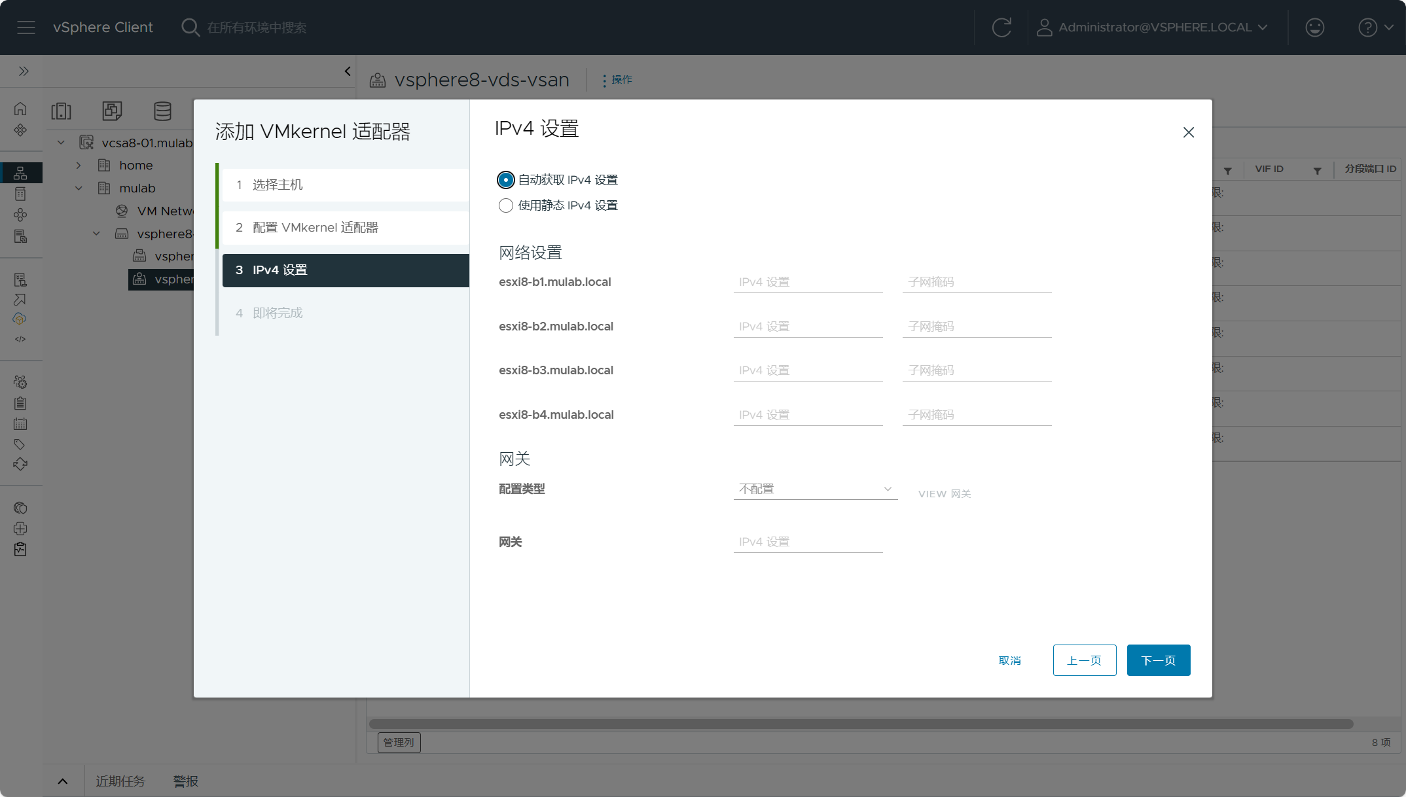Close the Add VMkernel adapter dialog
Image resolution: width=1406 pixels, height=797 pixels.
[x=1189, y=132]
